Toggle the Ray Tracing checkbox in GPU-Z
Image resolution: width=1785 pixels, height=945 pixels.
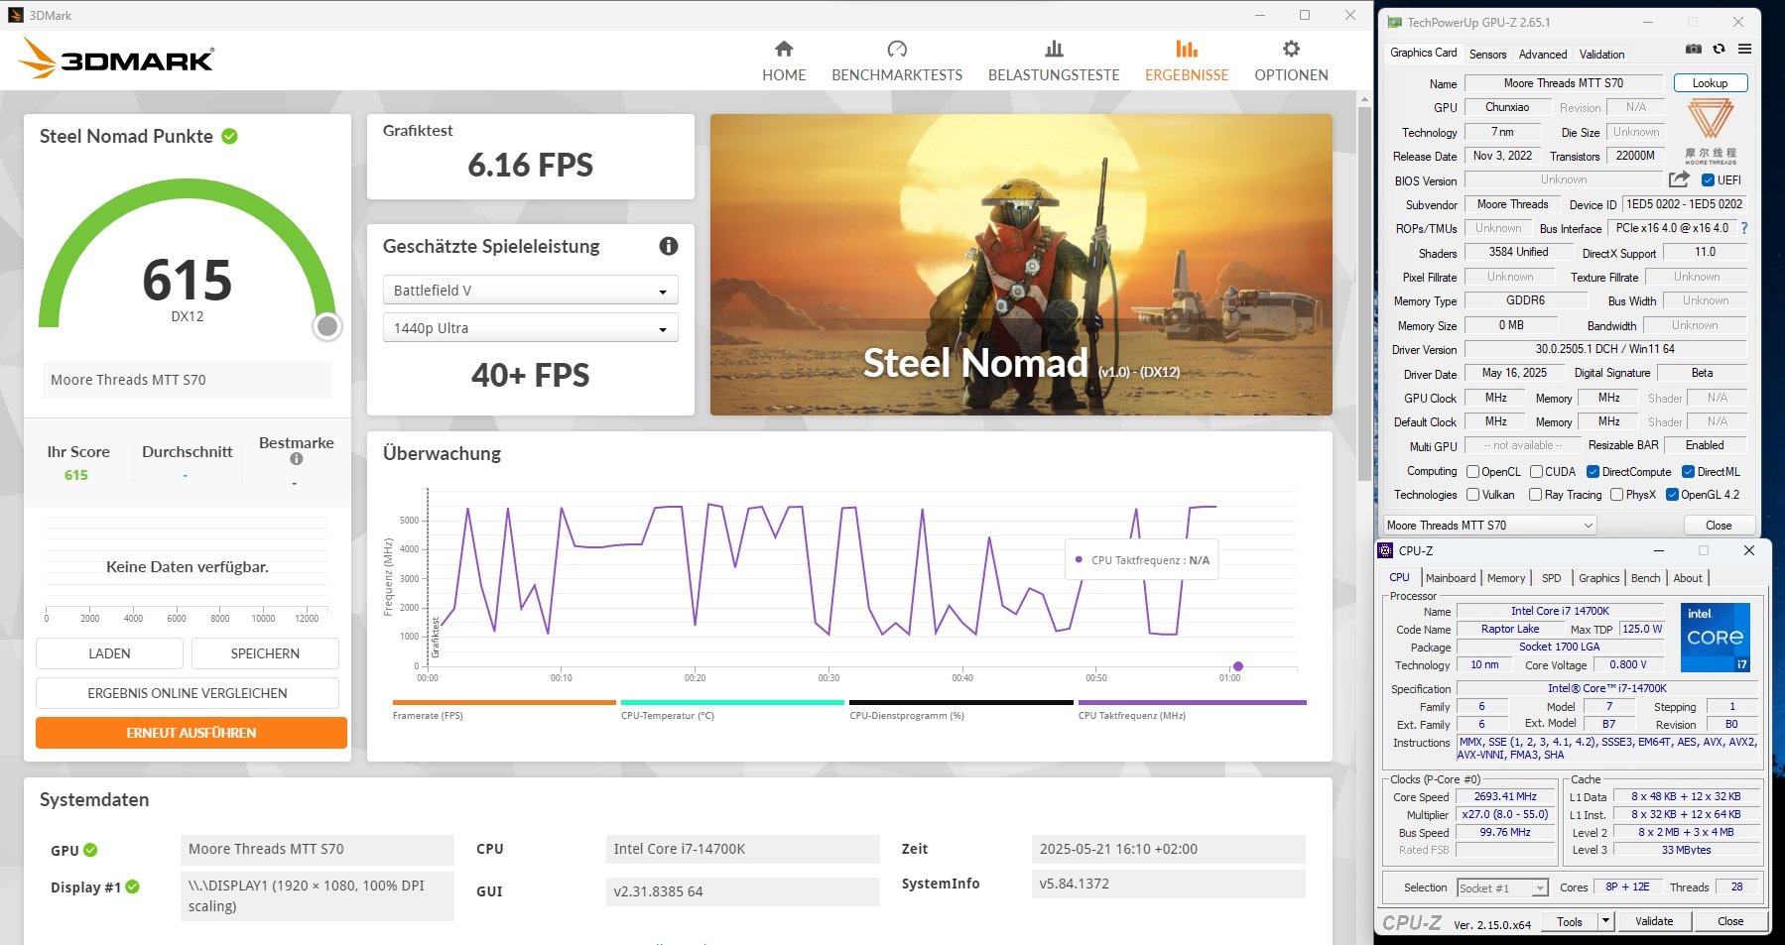pos(1535,495)
